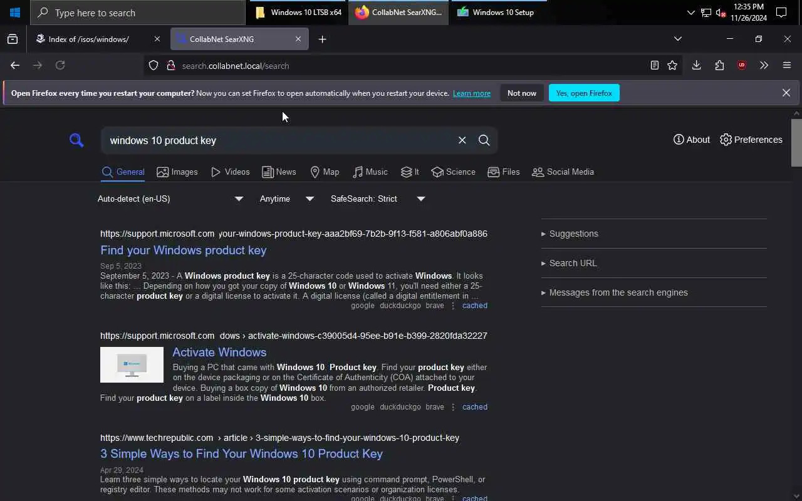The width and height of the screenshot is (802, 501).
Task: Open Windows 10 Setup taskbar window
Action: [x=497, y=13]
